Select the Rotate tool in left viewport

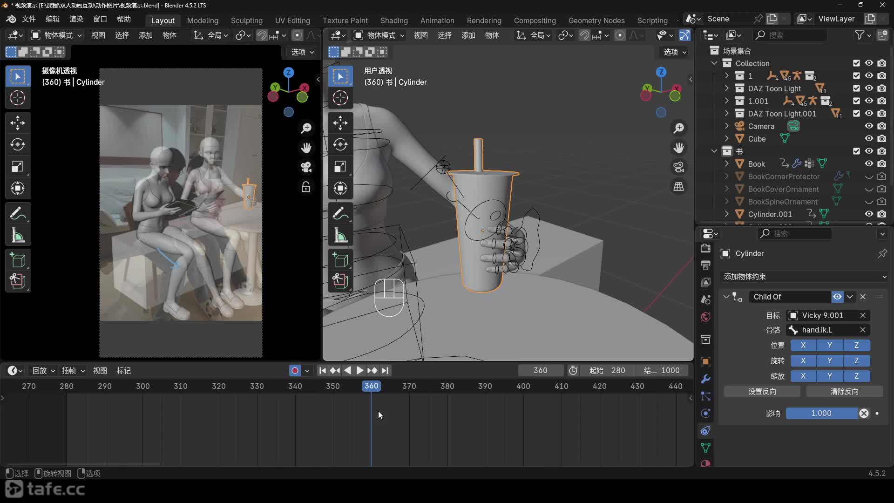pyautogui.click(x=18, y=145)
